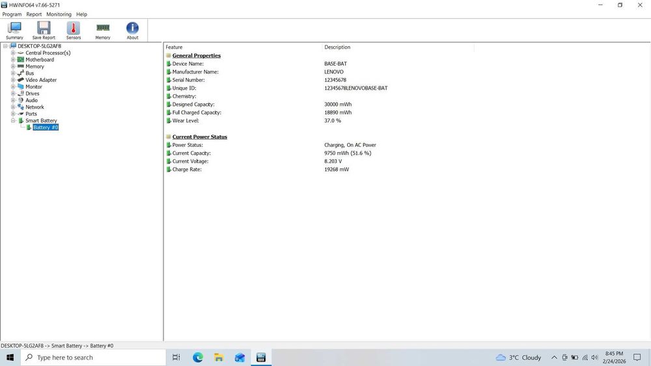Click the taskbar search box

tap(93, 358)
